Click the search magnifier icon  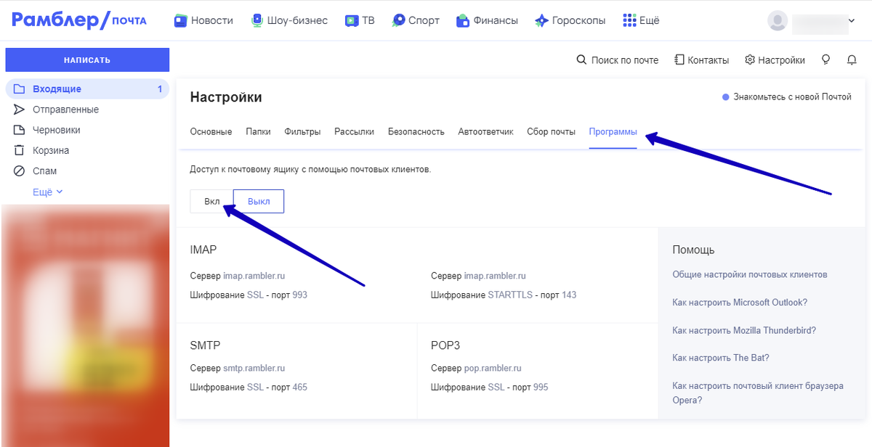tap(581, 60)
